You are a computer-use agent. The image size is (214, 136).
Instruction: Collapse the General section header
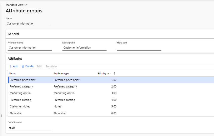click(x=13, y=34)
